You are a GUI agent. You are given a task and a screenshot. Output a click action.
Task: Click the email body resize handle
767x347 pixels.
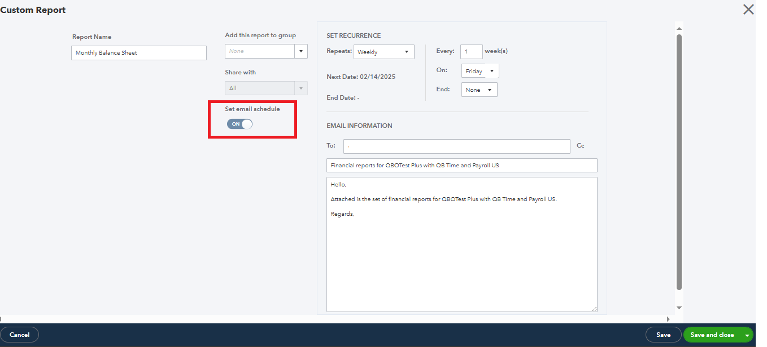(x=594, y=309)
